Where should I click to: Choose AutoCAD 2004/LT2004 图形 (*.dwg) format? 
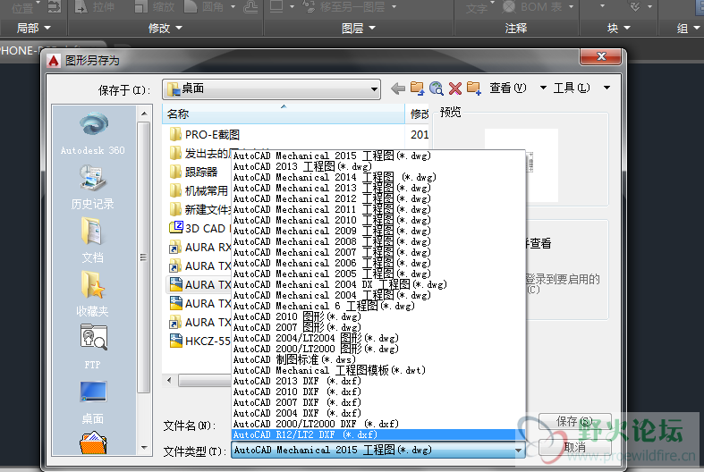tap(378, 338)
